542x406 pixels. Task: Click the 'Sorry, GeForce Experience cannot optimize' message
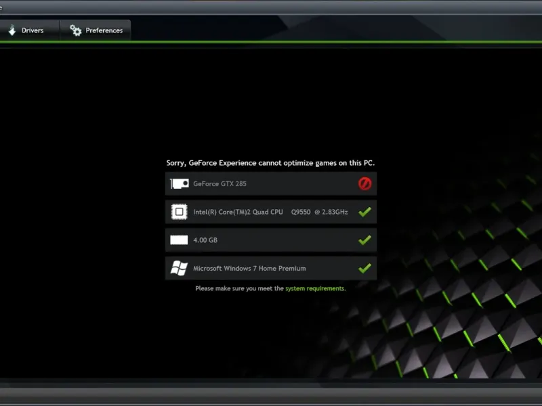point(270,163)
